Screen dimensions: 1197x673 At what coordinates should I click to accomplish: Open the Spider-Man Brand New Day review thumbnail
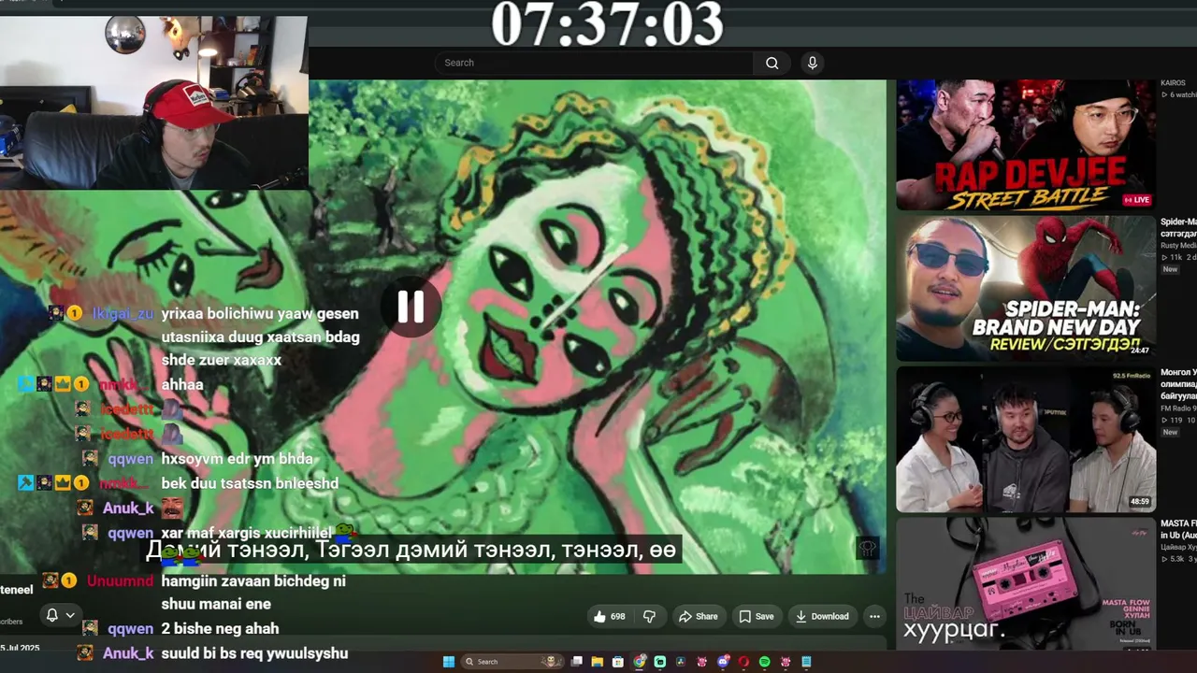[1026, 288]
